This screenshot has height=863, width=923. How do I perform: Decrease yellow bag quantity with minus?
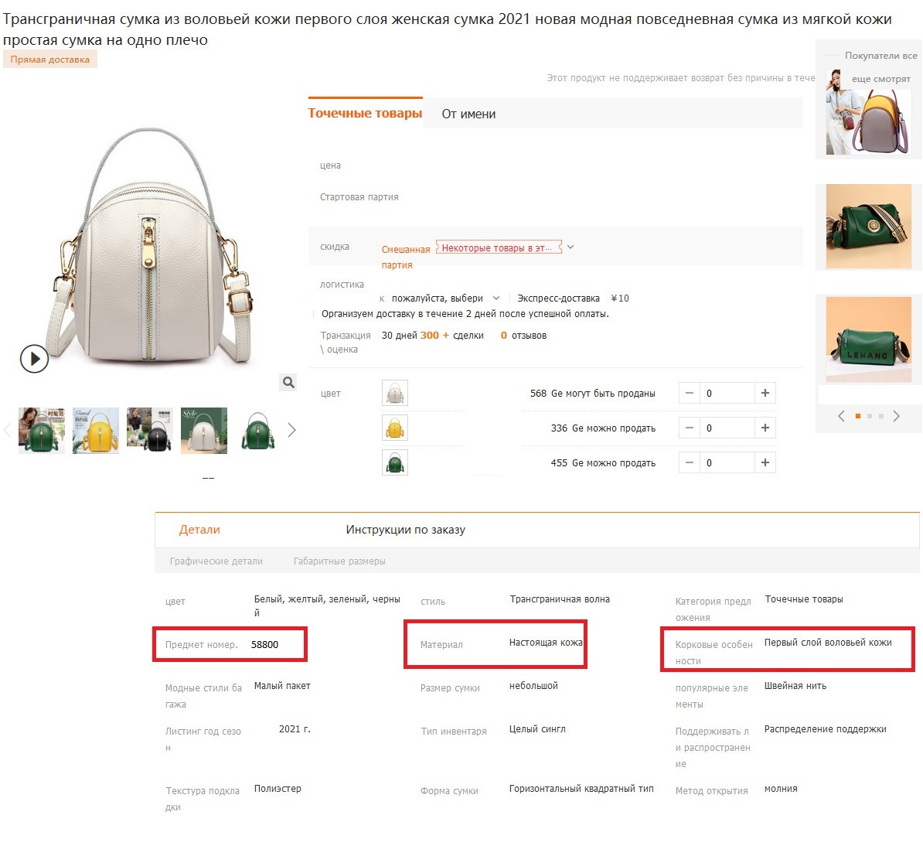point(690,428)
